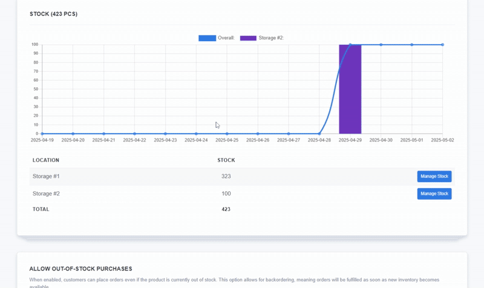The height and width of the screenshot is (288, 484).
Task: Click the 2025-04-19 data point on line
Action: (42, 134)
